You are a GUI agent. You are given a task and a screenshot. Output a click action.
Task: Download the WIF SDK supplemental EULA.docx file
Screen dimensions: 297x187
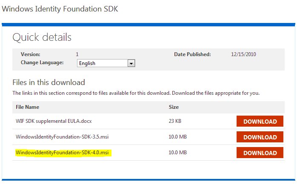point(260,122)
